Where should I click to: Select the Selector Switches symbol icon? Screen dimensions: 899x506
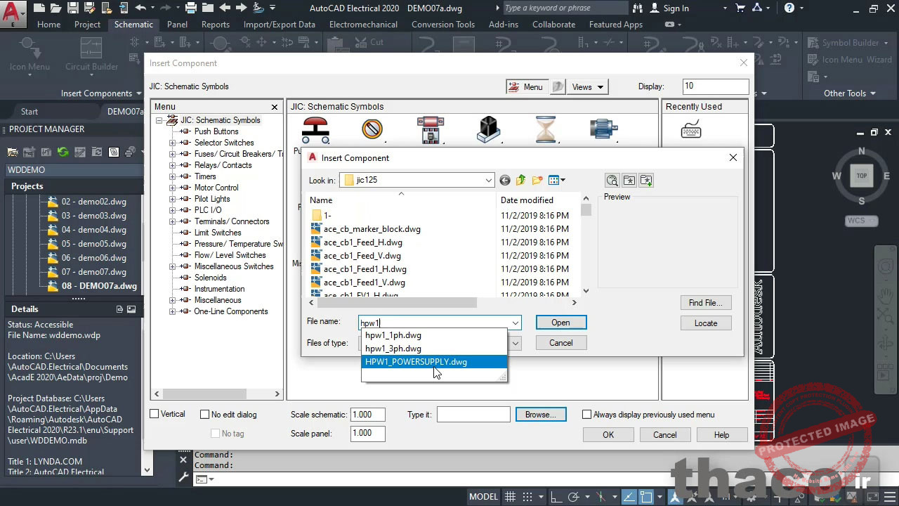372,129
